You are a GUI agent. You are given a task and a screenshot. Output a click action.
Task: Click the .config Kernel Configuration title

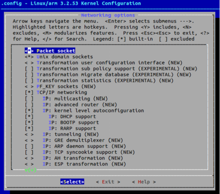click(x=71, y=3)
